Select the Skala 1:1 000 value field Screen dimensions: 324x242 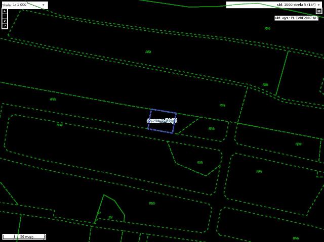[x=25, y=5]
